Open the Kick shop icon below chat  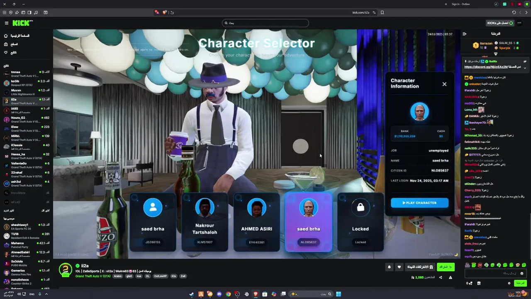click(479, 283)
